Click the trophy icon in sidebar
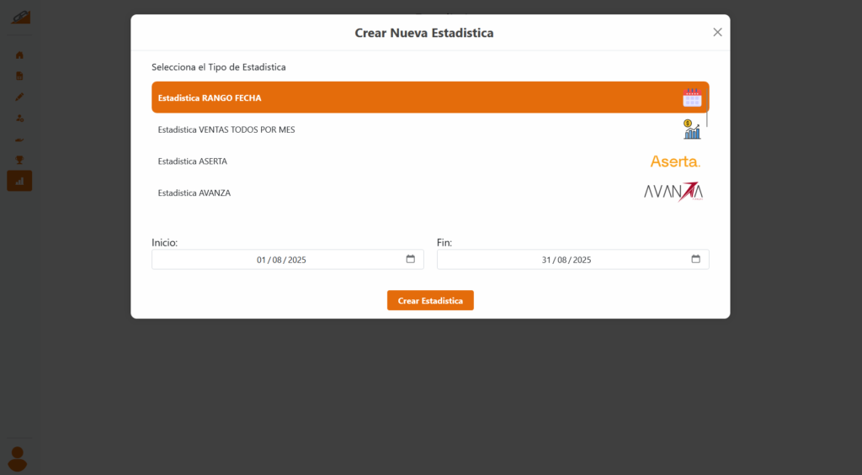 coord(19,160)
